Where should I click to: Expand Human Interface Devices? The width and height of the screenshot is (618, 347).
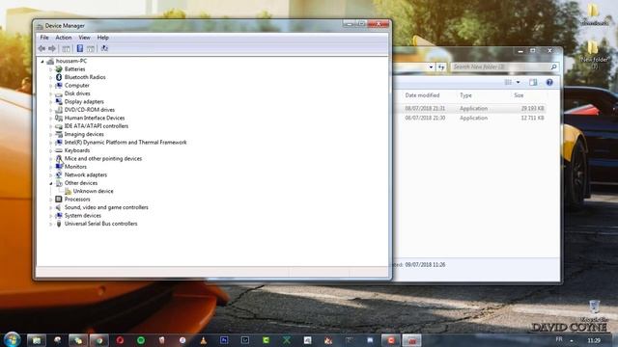point(51,118)
